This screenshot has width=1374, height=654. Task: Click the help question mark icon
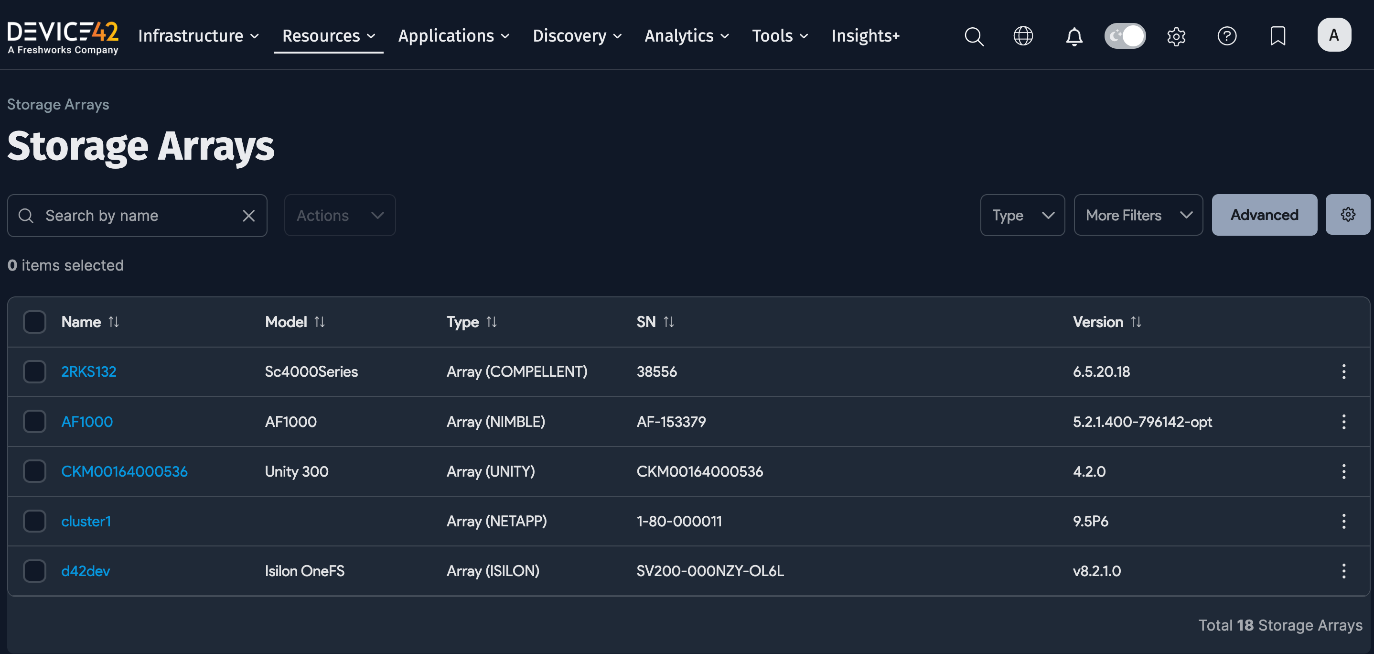(1227, 36)
